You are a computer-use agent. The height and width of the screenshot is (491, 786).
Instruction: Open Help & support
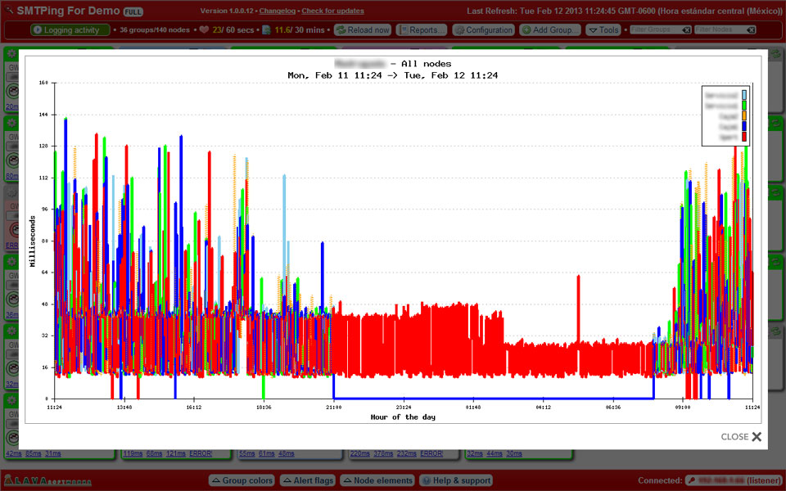(x=456, y=480)
